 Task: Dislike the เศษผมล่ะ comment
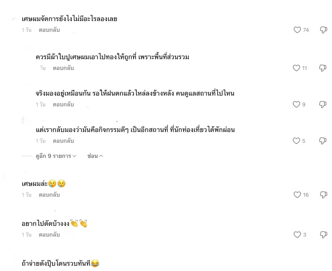(x=323, y=195)
